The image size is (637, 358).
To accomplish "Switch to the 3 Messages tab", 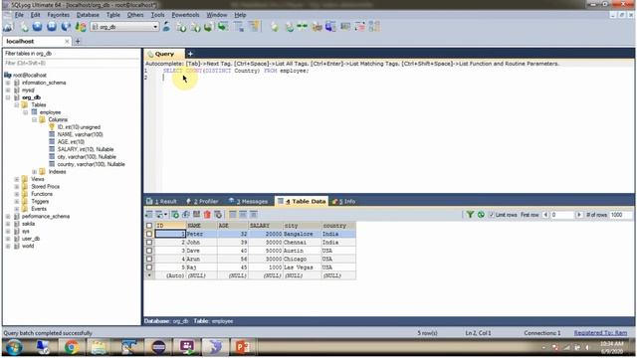I will pyautogui.click(x=248, y=201).
